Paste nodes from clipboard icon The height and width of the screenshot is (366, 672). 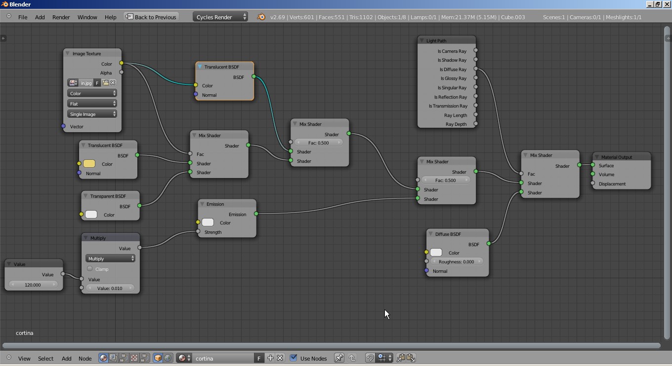pos(411,358)
